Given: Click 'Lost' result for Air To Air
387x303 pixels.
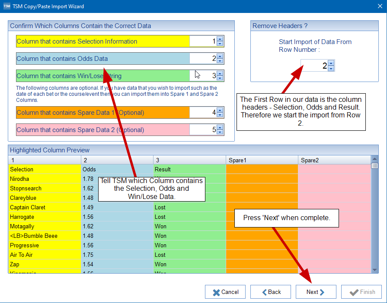Looking at the screenshot, I should tap(189, 255).
